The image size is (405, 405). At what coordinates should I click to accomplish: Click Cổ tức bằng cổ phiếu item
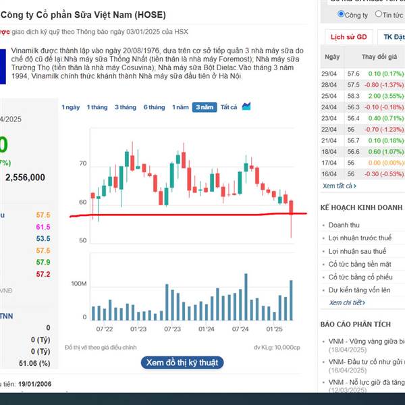(360, 277)
